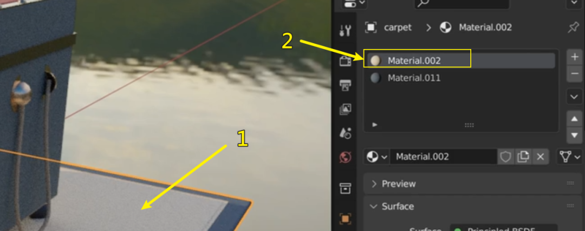Open the Render properties tab

(345, 60)
